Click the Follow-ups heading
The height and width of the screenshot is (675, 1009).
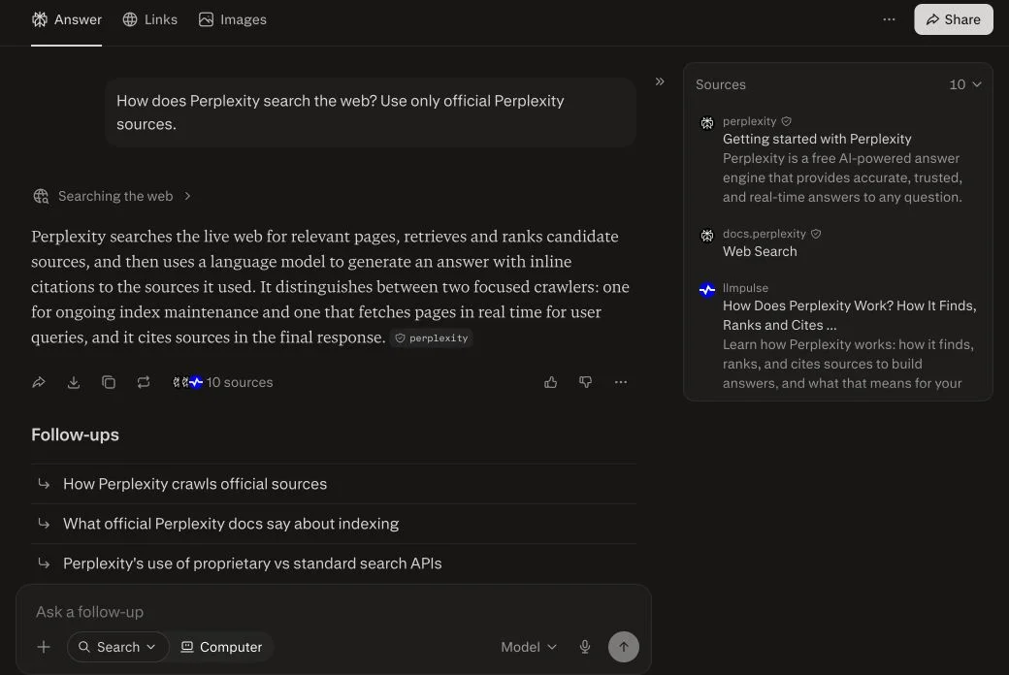[75, 435]
